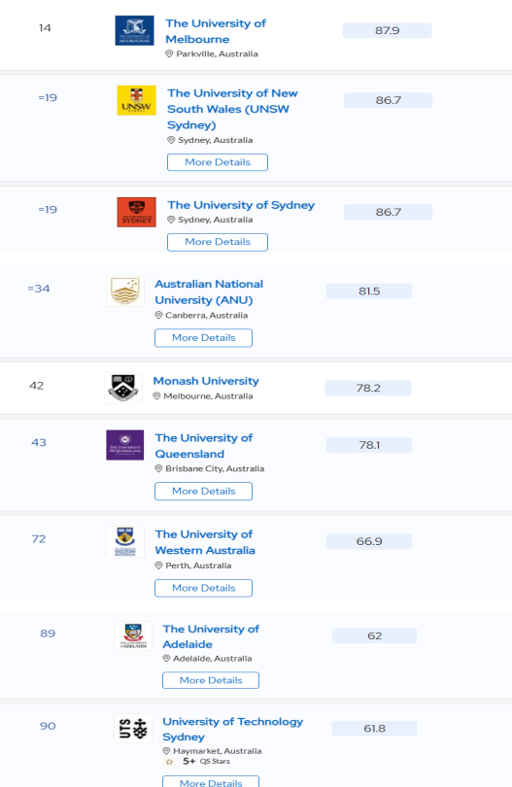Screen dimensions: 512x787
Task: Click the QS Stars rating for UTS
Action: tap(198, 762)
